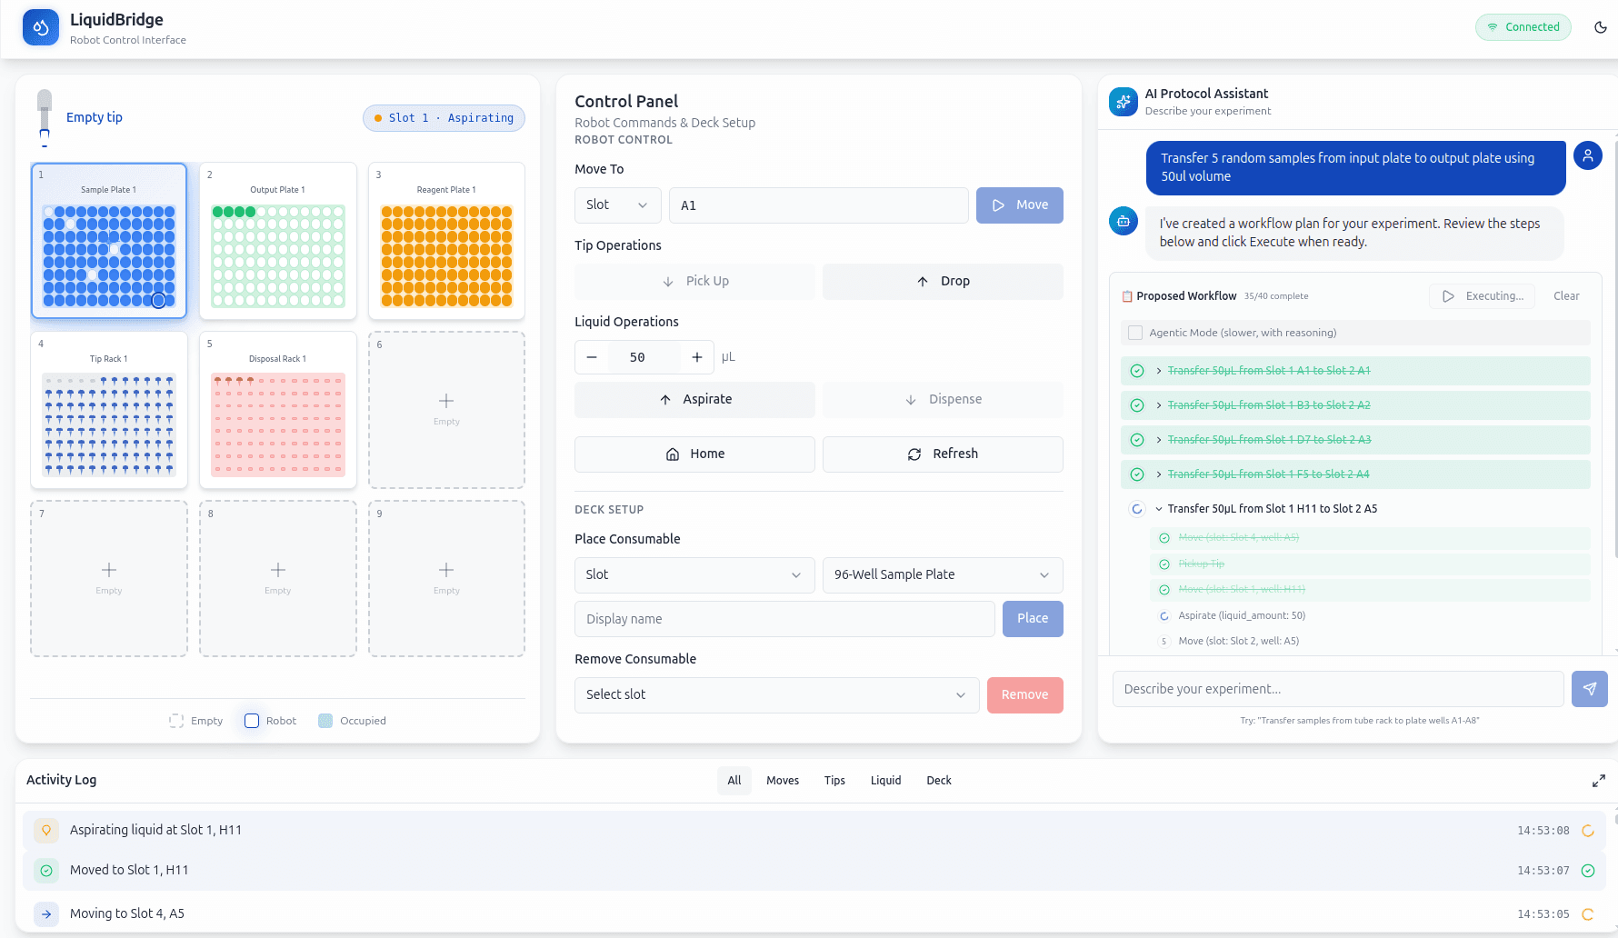Open Select slot dropdown for removal
Screen dimensions: 1618x938
776,694
